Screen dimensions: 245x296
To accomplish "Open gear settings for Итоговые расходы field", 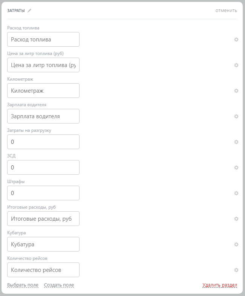I will coord(236,219).
